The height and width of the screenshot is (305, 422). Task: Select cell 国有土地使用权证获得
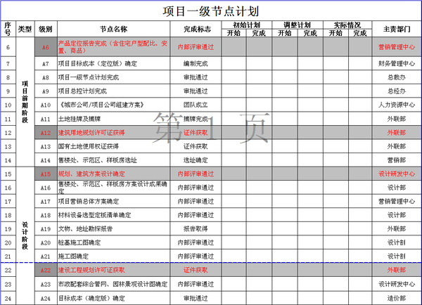tap(113, 146)
